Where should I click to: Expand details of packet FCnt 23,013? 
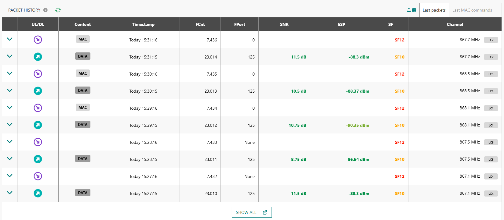[9, 90]
